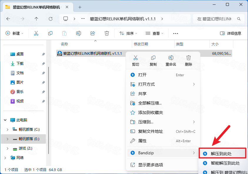248x174 pixels.
Task: Close the 碧蓝幻想RELINK tab
Action: point(67,7)
